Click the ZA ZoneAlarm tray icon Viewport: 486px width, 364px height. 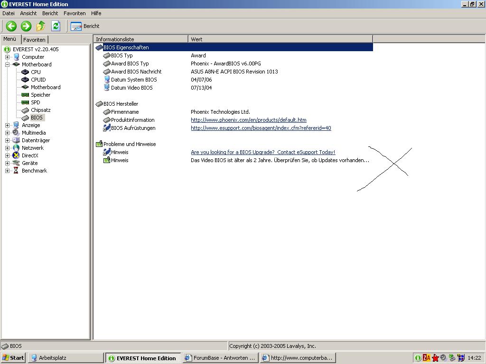427,358
